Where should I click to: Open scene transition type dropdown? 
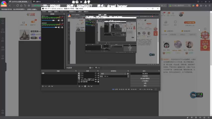click(113, 74)
